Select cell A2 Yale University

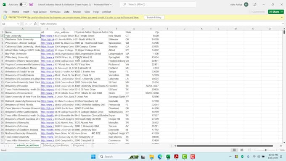[x=22, y=36]
